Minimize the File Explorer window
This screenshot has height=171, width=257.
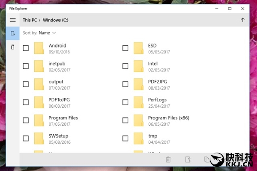point(217,9)
